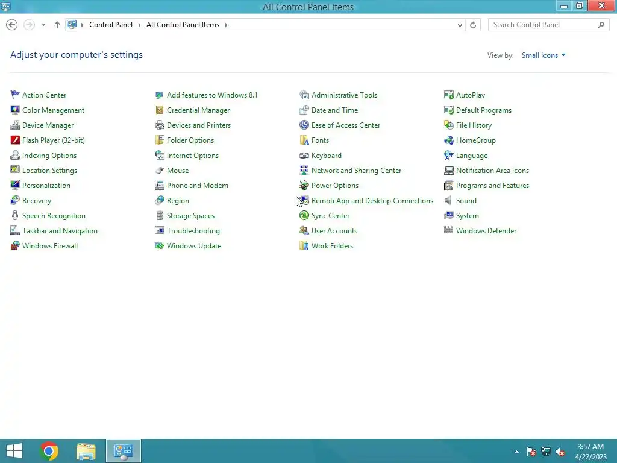
Task: Click the Devices and Printers icon
Action: click(x=159, y=125)
